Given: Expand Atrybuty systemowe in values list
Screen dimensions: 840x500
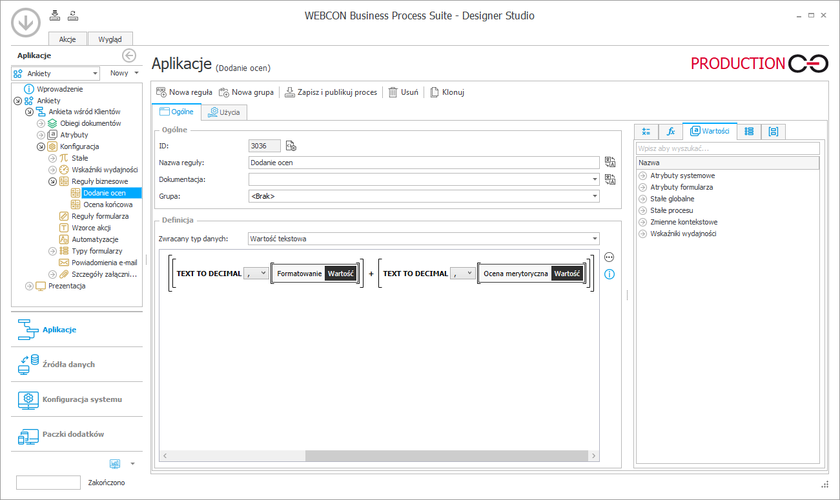Looking at the screenshot, I should pyautogui.click(x=642, y=175).
